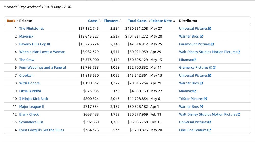This screenshot has width=255, height=142.
Task: Open The Flintstones release page
Action: pyautogui.click(x=32, y=28)
